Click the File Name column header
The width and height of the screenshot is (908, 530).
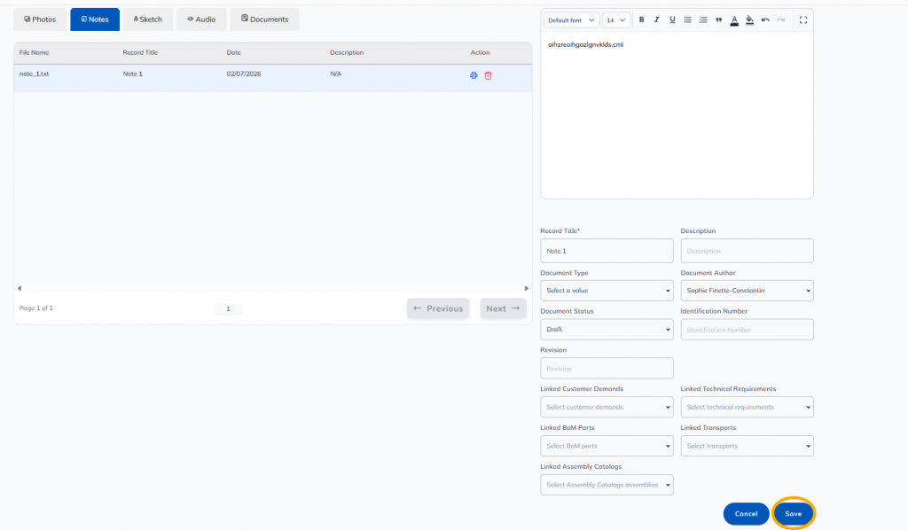(35, 52)
